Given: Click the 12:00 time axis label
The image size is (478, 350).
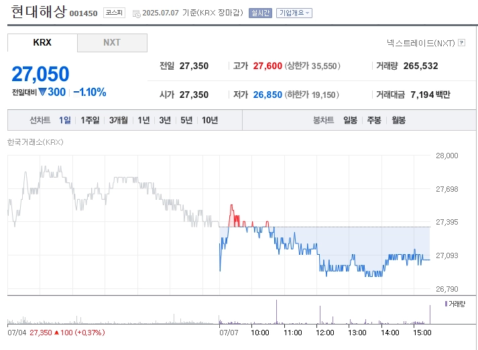Looking at the screenshot, I should point(325,333).
